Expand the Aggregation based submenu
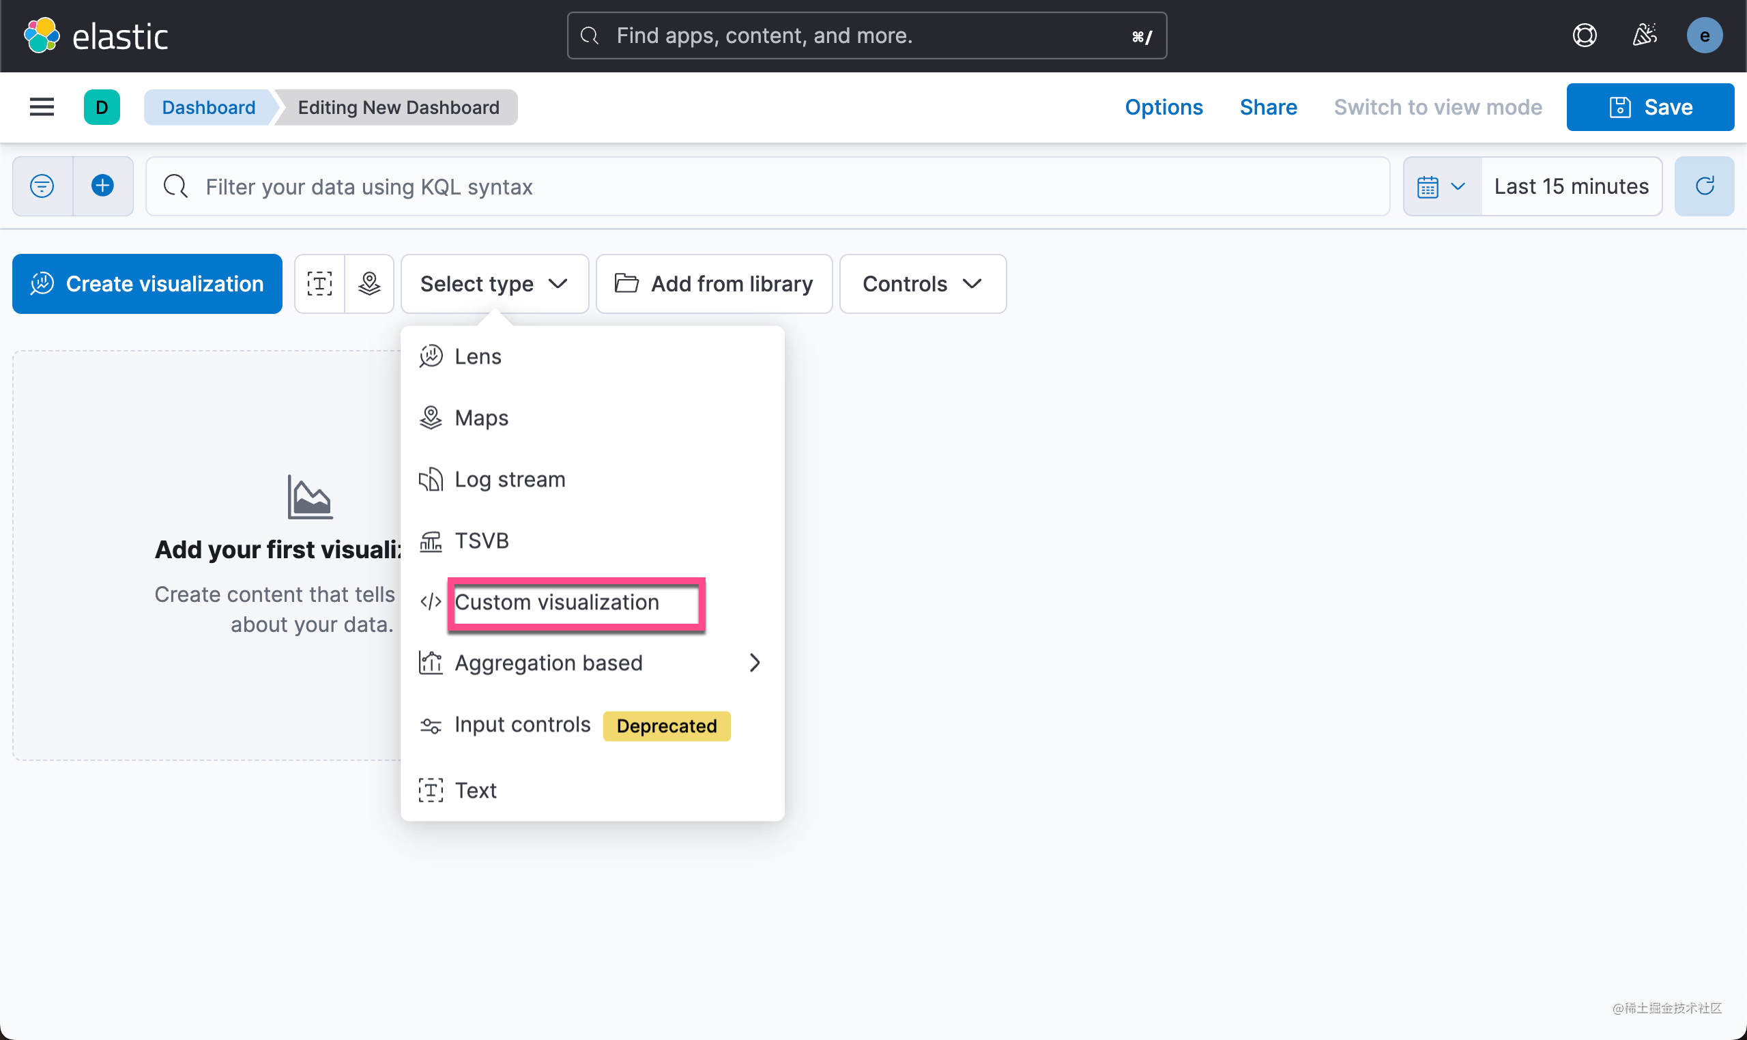Image resolution: width=1747 pixels, height=1040 pixels. (x=592, y=663)
